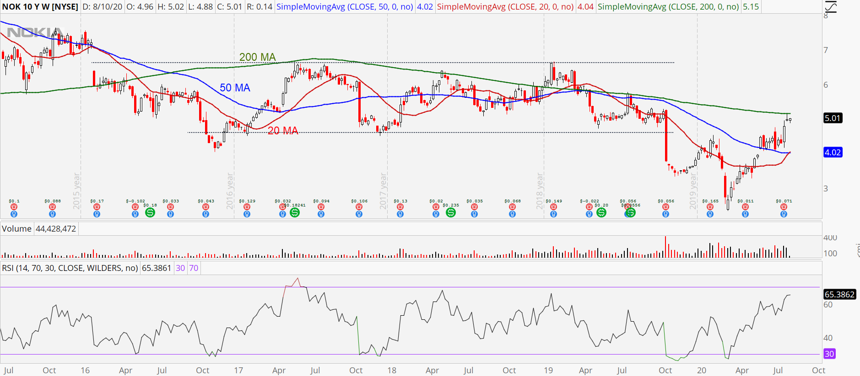This screenshot has height=376, width=860.
Task: Click the RSI header value "65.3861"
Action: coord(156,268)
